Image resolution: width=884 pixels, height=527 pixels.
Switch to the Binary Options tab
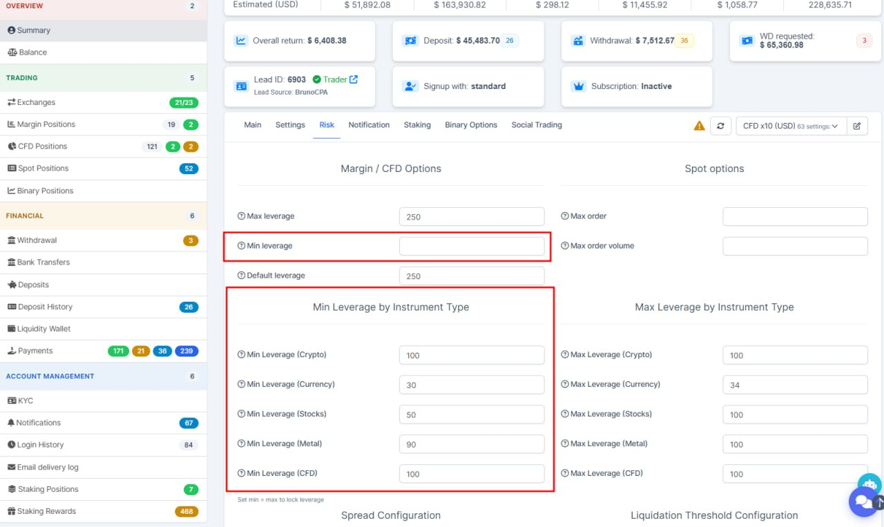(x=471, y=125)
